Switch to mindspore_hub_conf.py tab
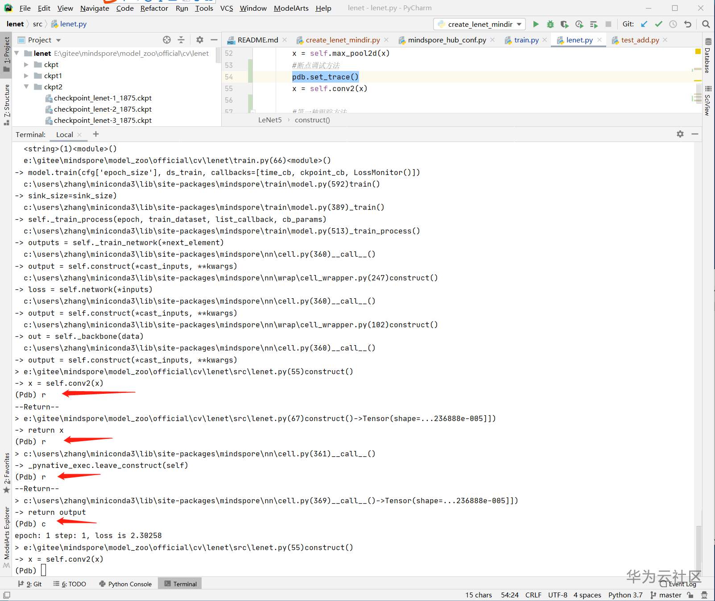The width and height of the screenshot is (715, 601). pyautogui.click(x=447, y=40)
